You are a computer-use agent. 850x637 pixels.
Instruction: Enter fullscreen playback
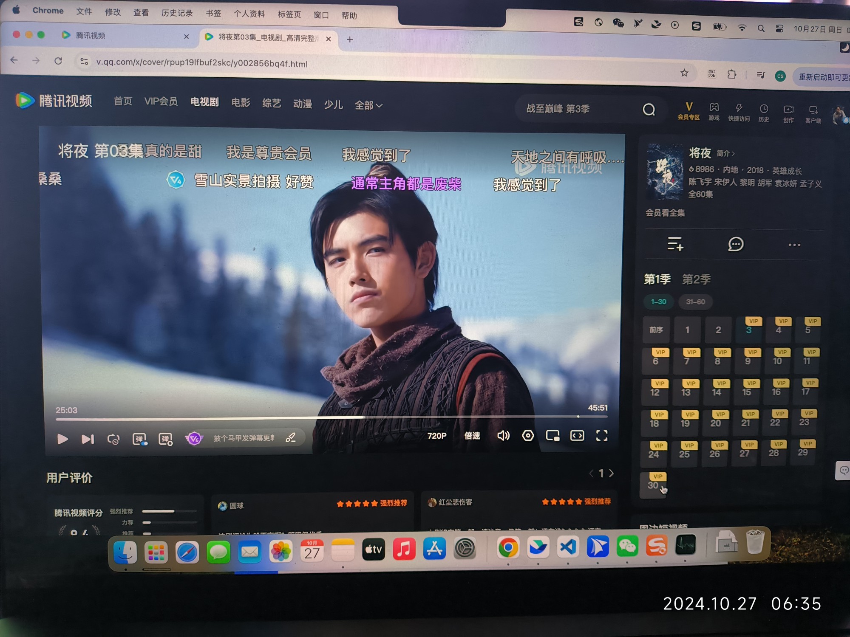pos(602,435)
